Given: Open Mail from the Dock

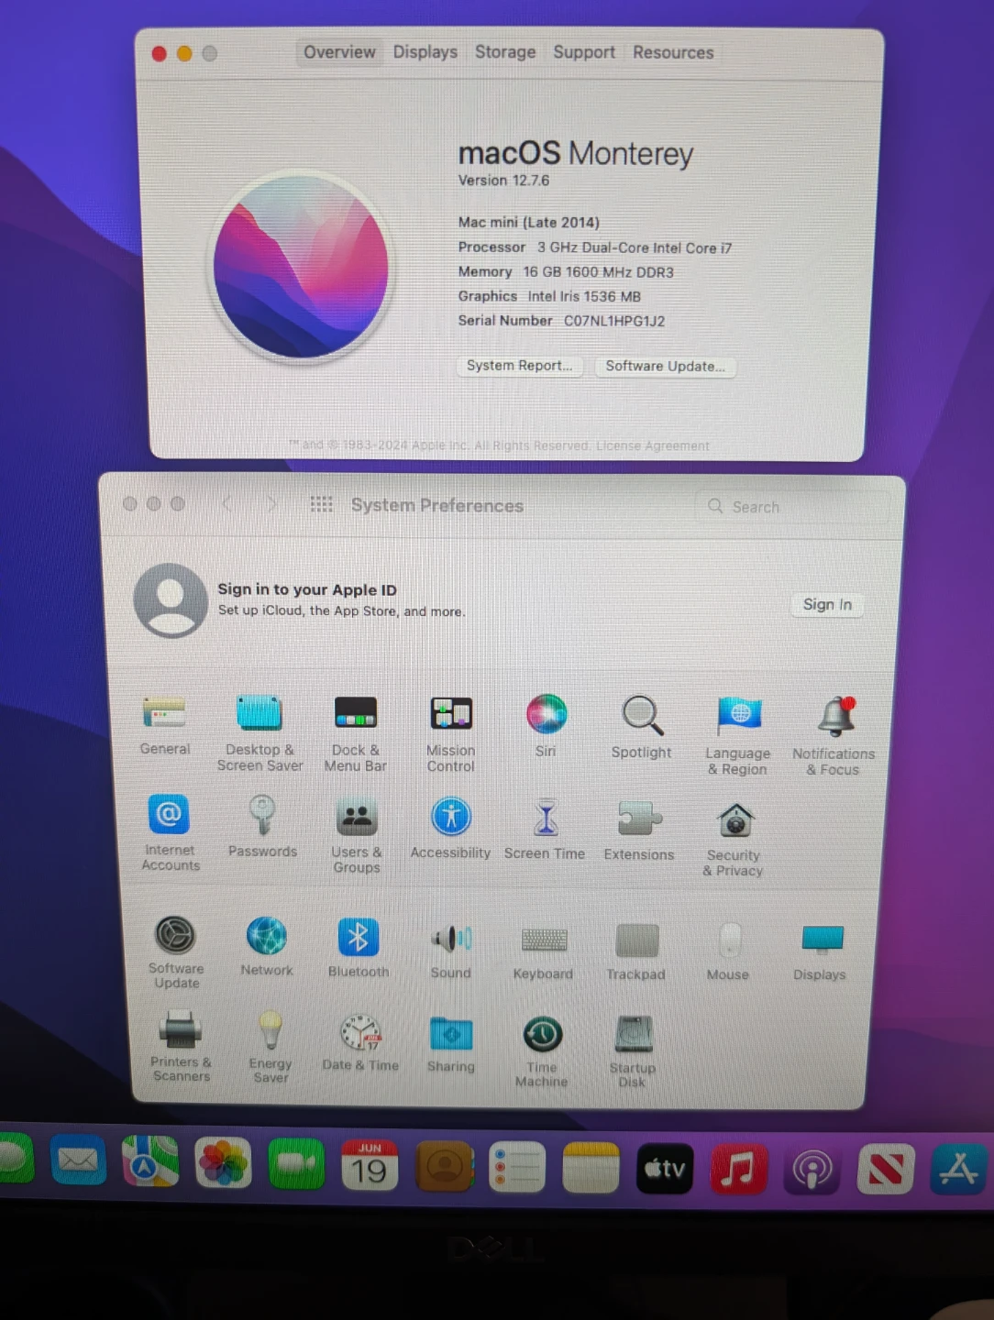Looking at the screenshot, I should (78, 1160).
